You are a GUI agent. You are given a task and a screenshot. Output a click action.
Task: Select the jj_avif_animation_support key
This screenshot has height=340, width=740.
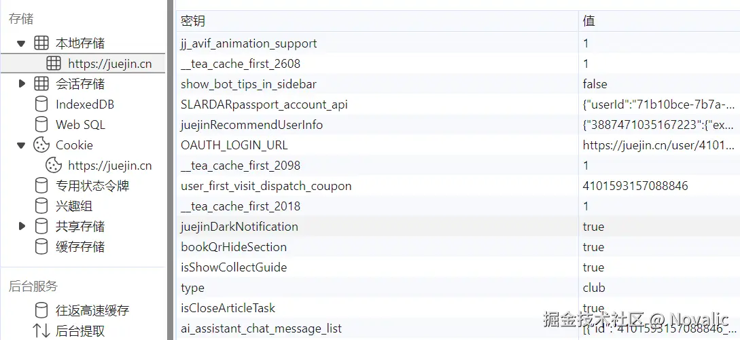tap(249, 43)
